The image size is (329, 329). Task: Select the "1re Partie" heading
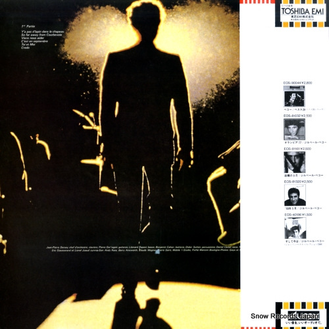(x=28, y=26)
